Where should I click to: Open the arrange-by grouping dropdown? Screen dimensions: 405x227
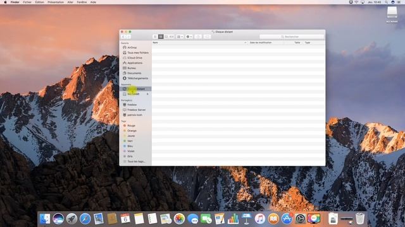click(x=180, y=37)
